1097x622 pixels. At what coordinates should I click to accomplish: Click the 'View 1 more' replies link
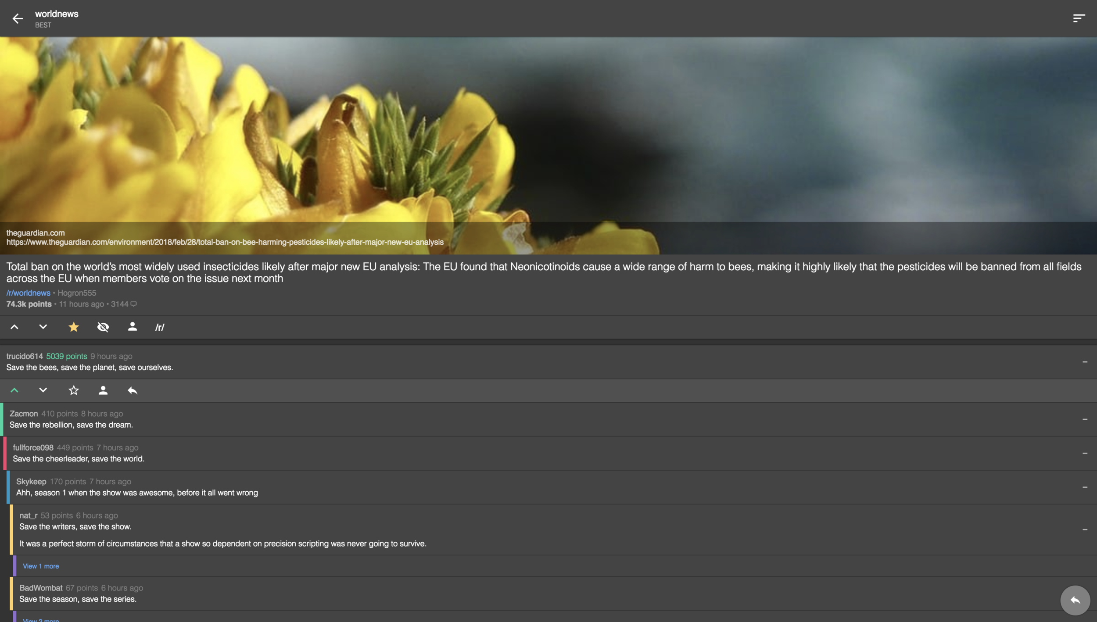[41, 566]
